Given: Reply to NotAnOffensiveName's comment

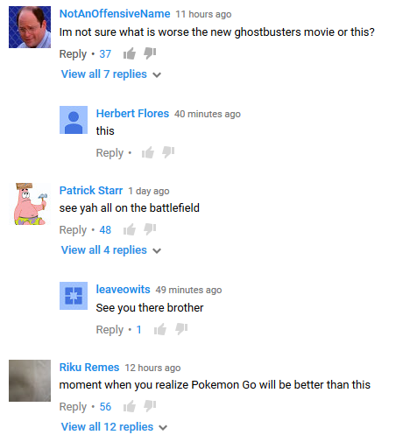Looking at the screenshot, I should click(73, 54).
